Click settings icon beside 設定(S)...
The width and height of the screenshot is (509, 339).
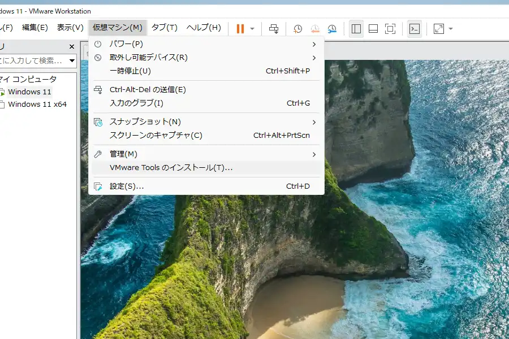(98, 186)
